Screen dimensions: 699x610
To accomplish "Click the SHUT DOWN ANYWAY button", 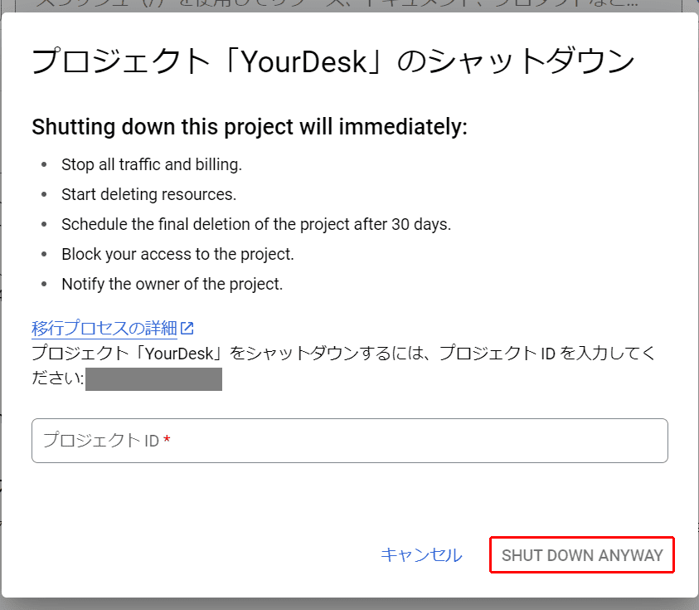I will click(x=582, y=555).
